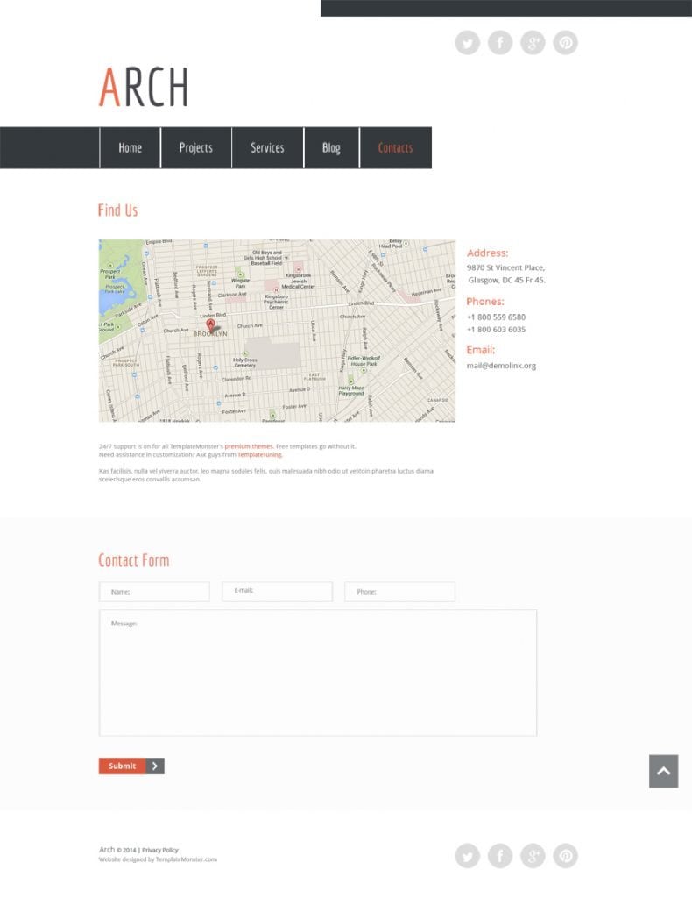Open the Privacy Policy footer link
Viewport: 692px width, 898px height.
[x=160, y=850]
